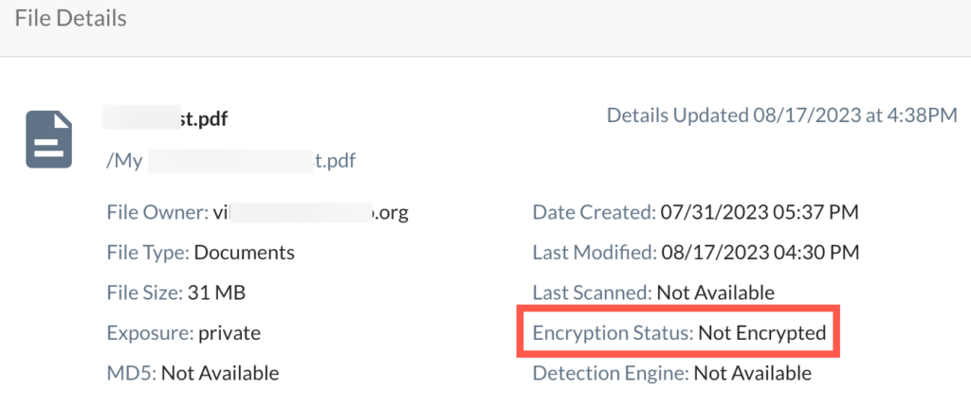Click the File Type Documents value
Viewport: 971px width, 408px height.
click(245, 253)
